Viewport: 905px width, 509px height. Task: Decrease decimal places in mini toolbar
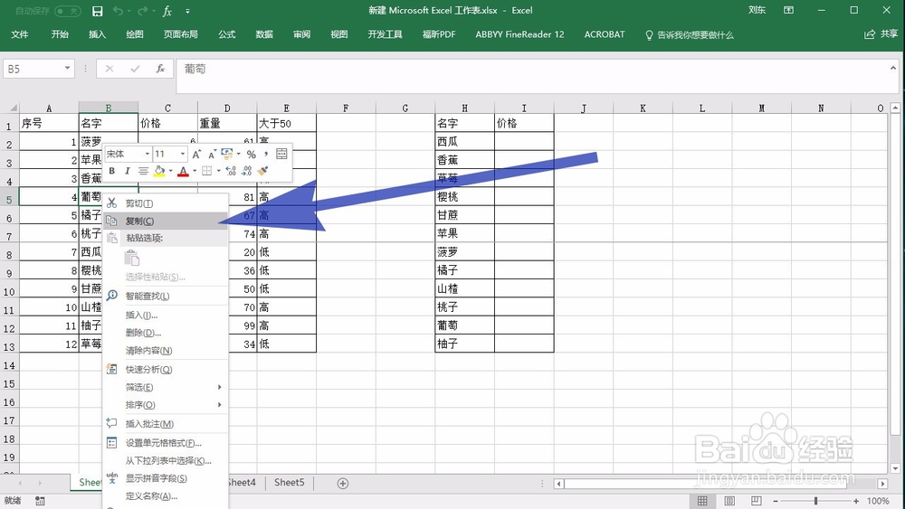tap(247, 171)
